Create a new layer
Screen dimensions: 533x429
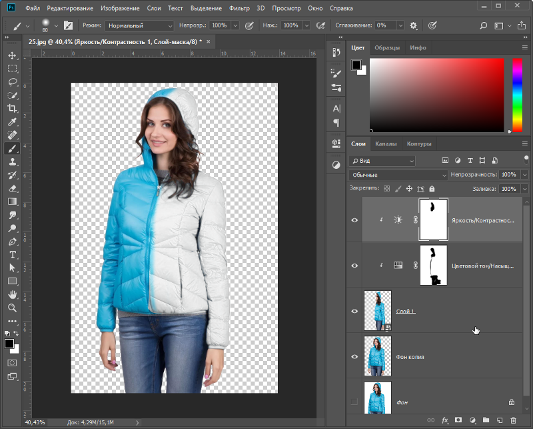[x=499, y=420]
